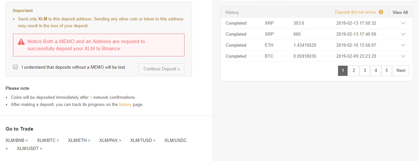Click the question mark help icon
This screenshot has width=419, height=161.
click(381, 12)
